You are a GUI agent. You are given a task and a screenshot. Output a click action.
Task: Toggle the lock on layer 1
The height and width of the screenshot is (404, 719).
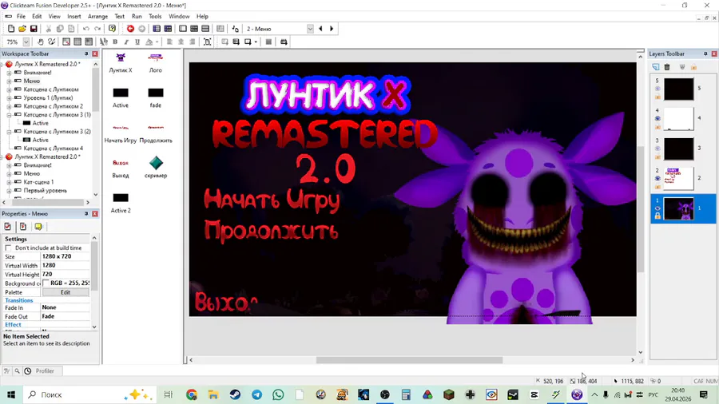657,216
